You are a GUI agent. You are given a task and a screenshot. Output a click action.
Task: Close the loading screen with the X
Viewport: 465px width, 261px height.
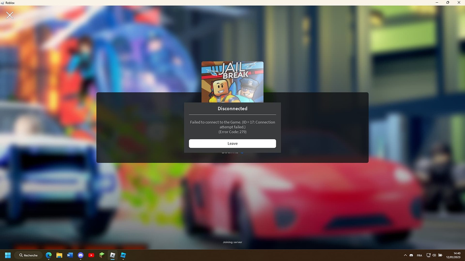click(10, 15)
